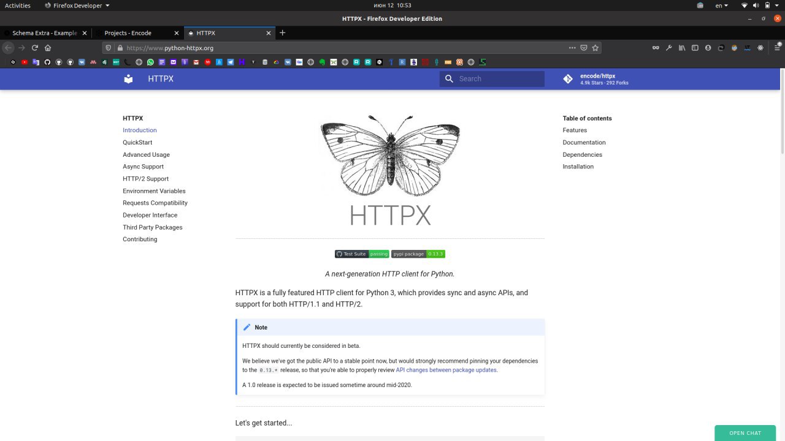Click the Test Suite passing badge
The height and width of the screenshot is (441, 785).
pyautogui.click(x=362, y=254)
